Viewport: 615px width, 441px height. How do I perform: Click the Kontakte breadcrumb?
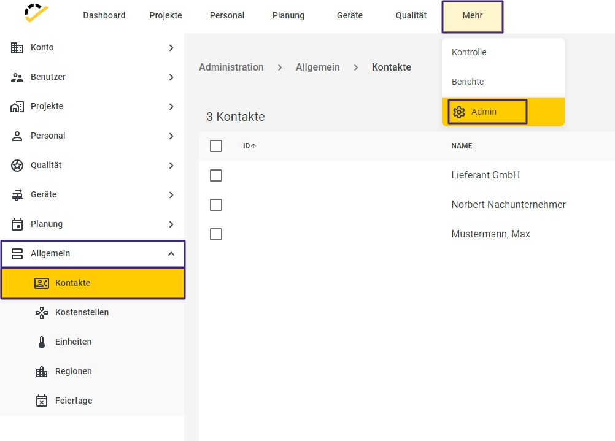tap(392, 67)
